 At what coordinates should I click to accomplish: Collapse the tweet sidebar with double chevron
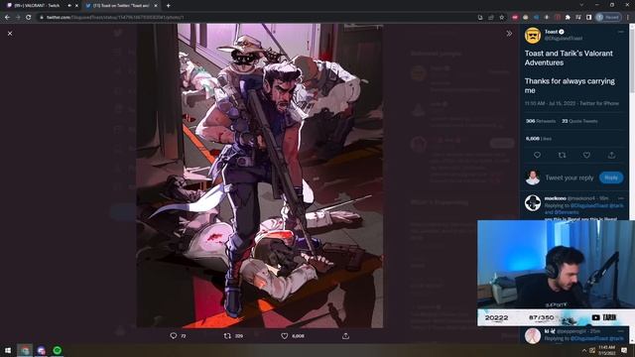(509, 34)
